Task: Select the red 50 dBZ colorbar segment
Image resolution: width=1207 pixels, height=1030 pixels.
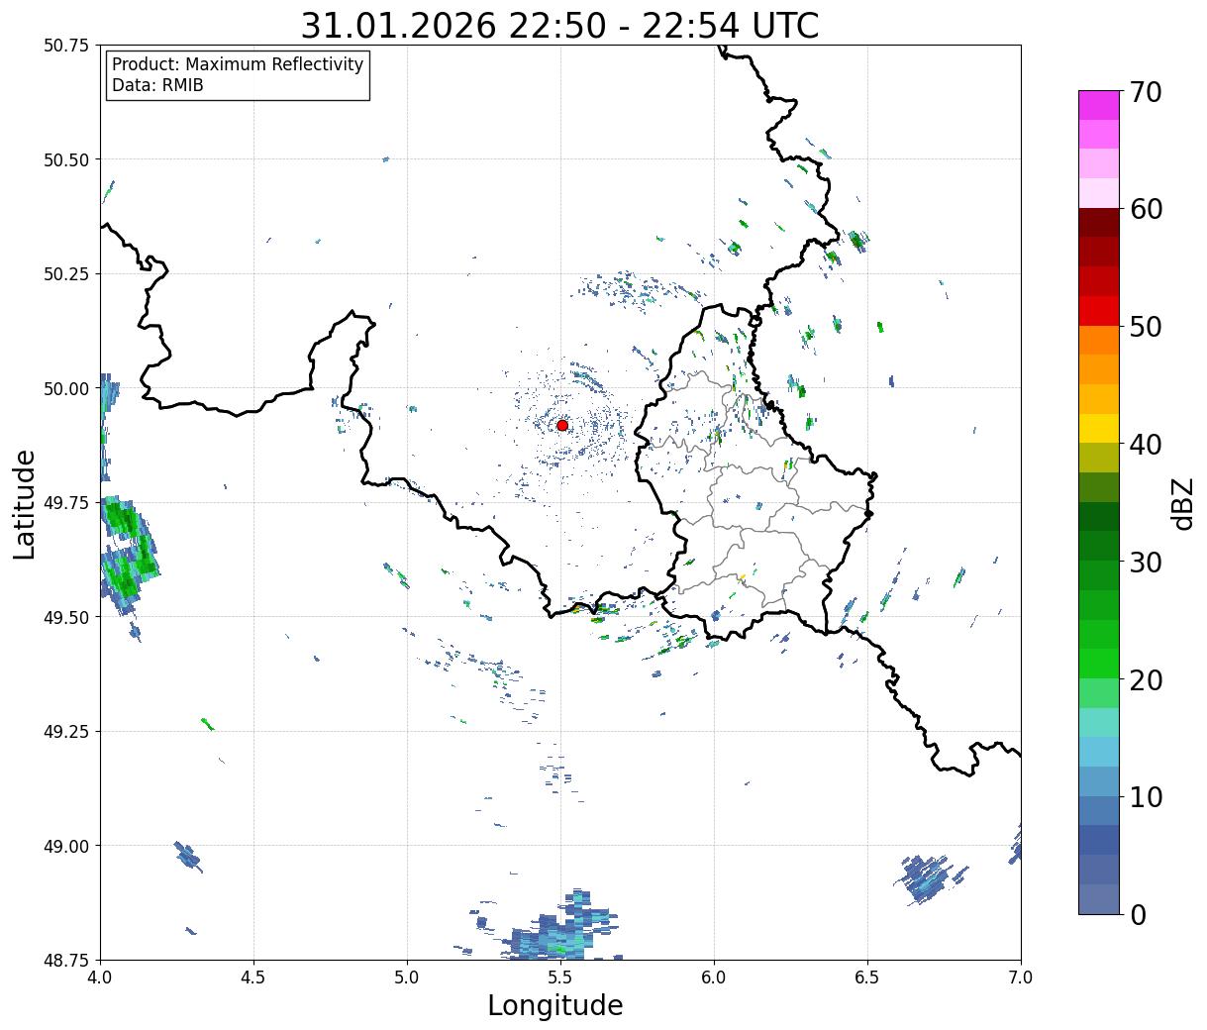Action: (1099, 311)
